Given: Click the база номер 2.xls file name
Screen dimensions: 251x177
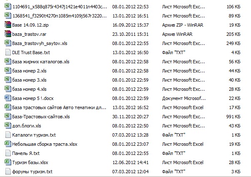Looking at the screenshot, I should click(29, 71).
